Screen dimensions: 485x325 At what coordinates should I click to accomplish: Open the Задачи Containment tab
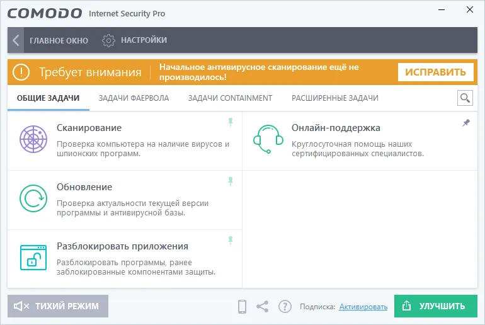pos(230,98)
